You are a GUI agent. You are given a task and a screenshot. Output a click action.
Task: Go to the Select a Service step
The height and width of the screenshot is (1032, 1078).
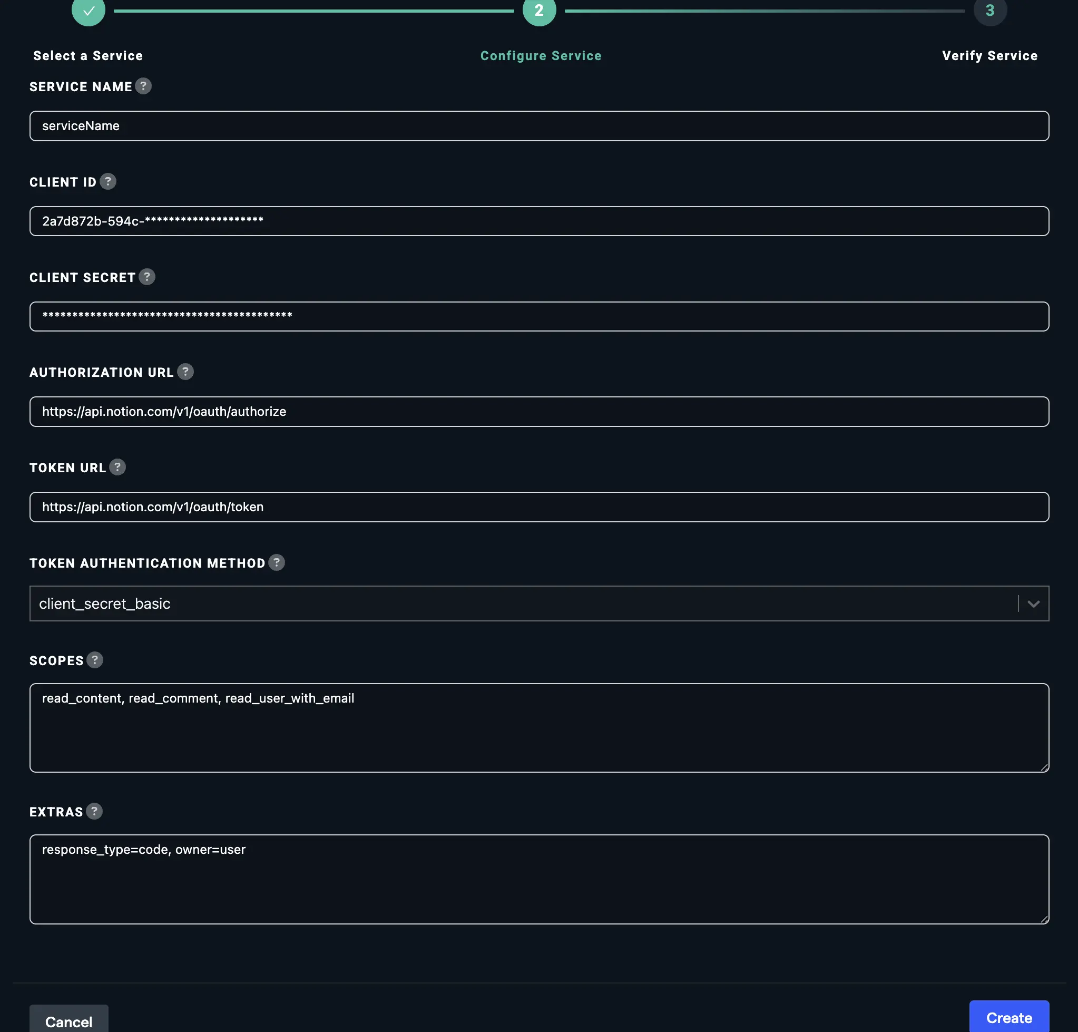click(x=87, y=55)
